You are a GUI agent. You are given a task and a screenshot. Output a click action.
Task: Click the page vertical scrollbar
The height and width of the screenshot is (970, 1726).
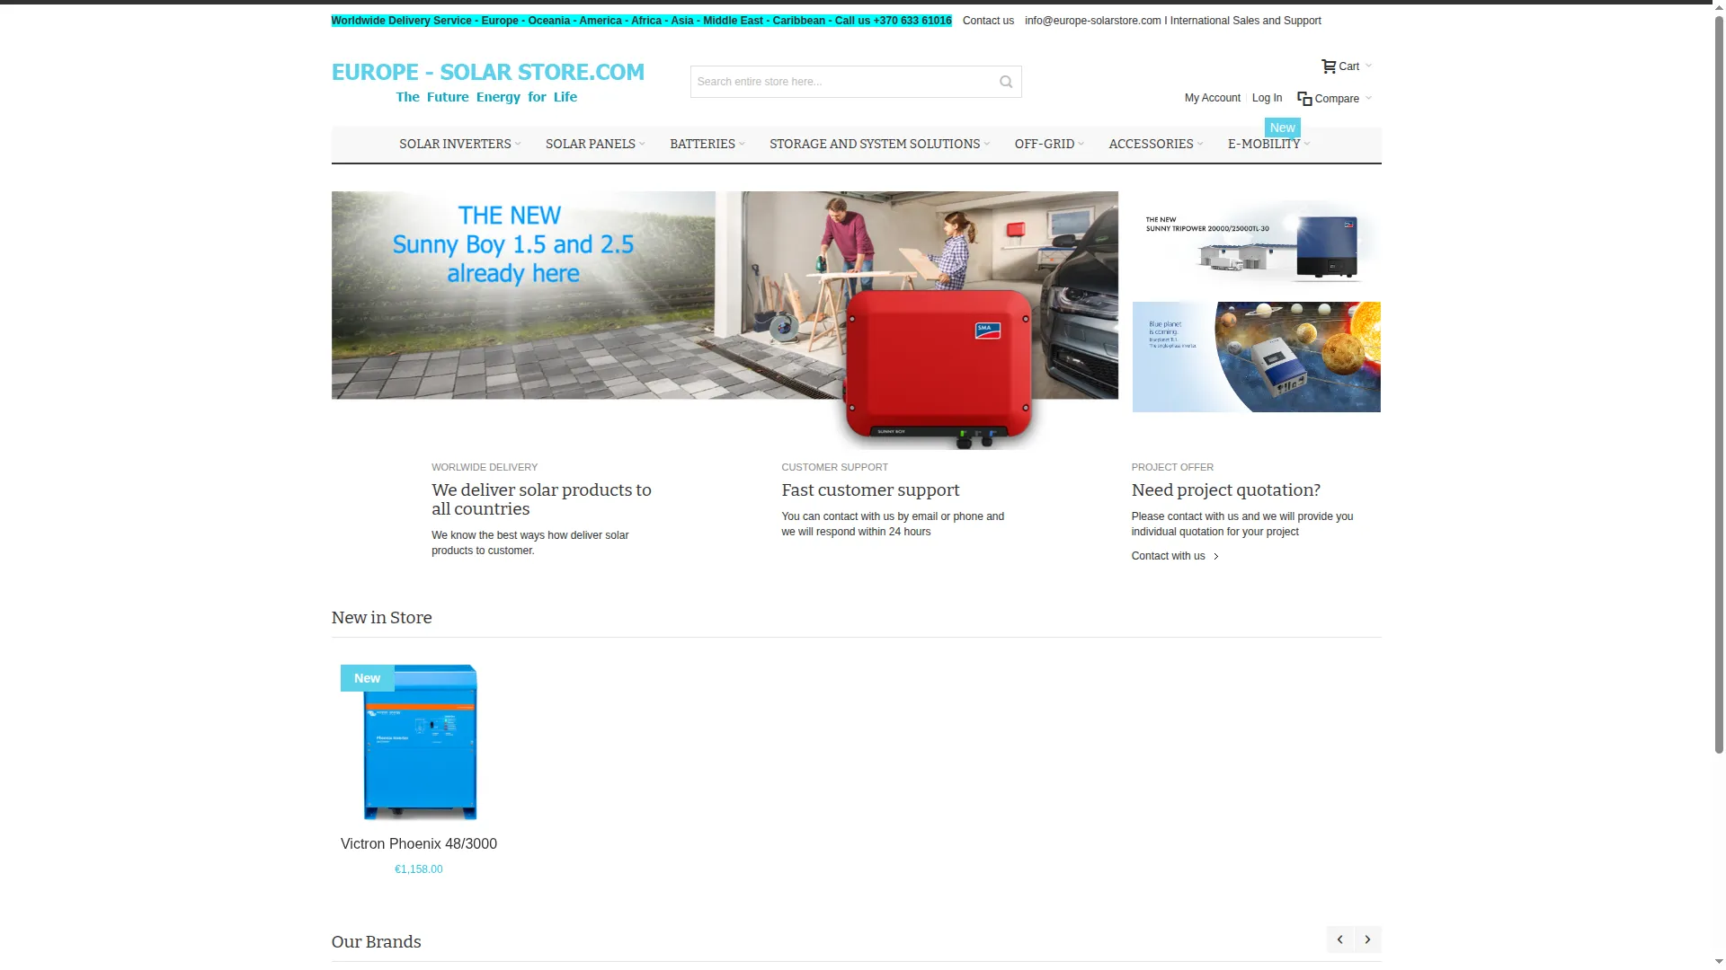1719,386
